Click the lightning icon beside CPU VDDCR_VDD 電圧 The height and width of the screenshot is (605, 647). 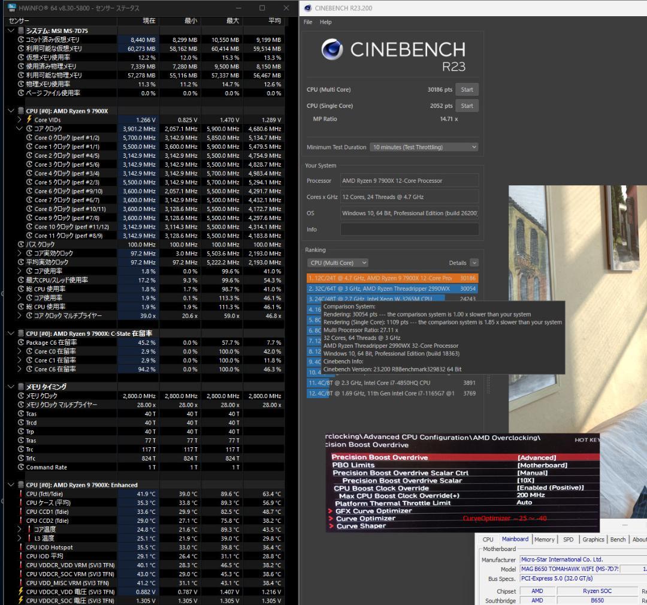(21, 591)
